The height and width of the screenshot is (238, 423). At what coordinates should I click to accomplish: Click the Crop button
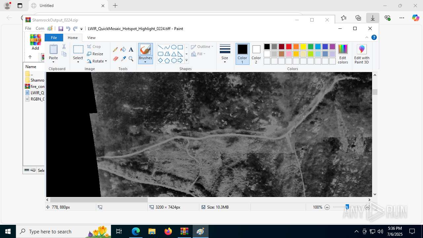tap(94, 47)
